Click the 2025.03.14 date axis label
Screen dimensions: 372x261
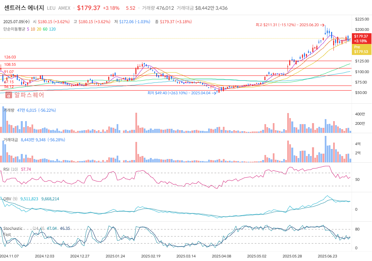click(186, 256)
